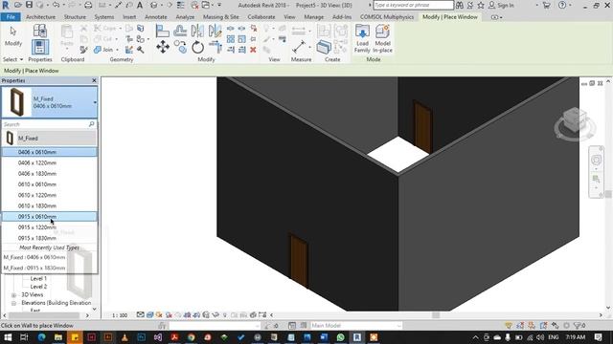Toggle Select Elements by Face
The height and width of the screenshot is (344, 613).
coord(543,325)
